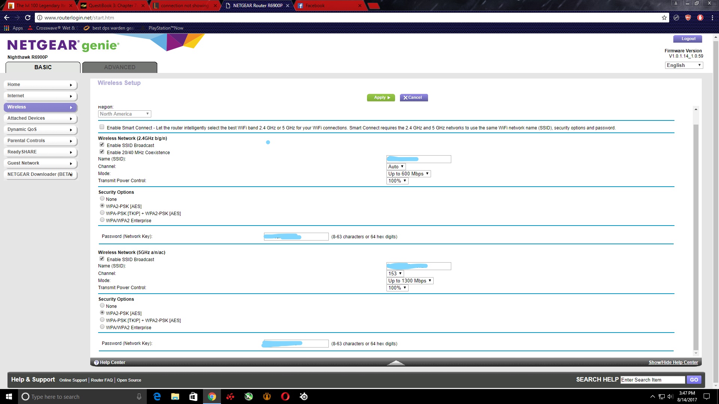Viewport: 719px width, 404px height.
Task: Open the Parental Controls menu item
Action: click(x=40, y=141)
